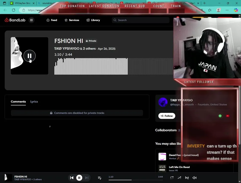
Task: Open the Dead Faces track thumbnail
Action: pos(162,156)
